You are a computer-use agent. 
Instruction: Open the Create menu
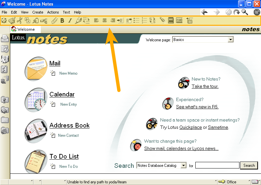[x=37, y=12]
